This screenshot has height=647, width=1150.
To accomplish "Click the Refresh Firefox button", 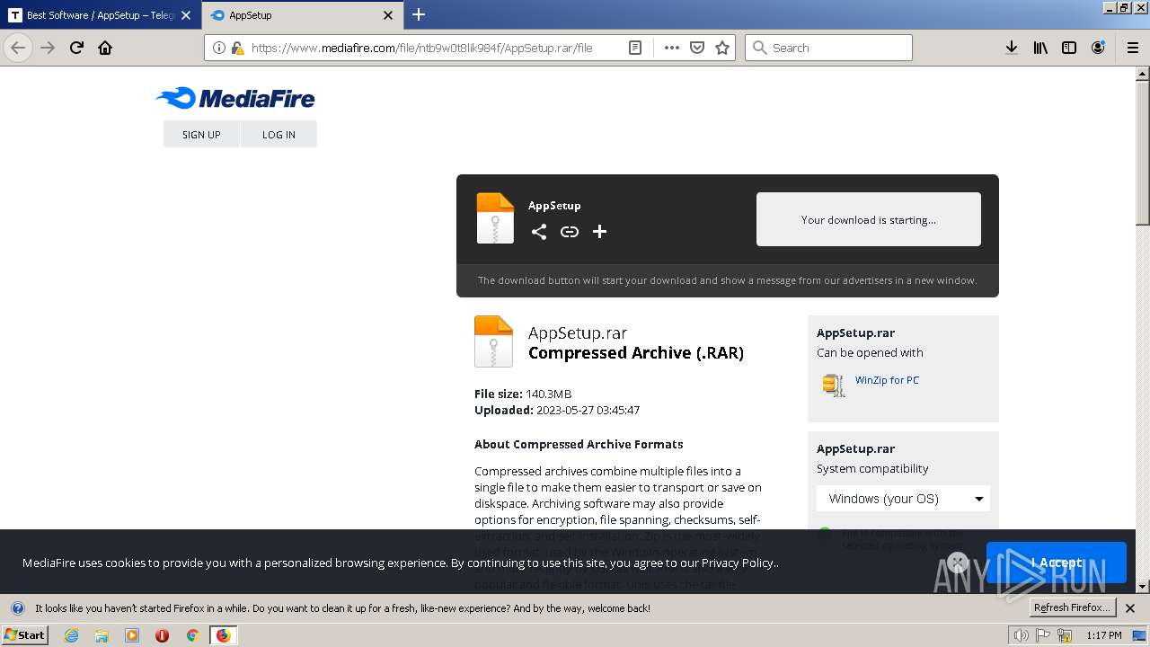I will tap(1072, 607).
